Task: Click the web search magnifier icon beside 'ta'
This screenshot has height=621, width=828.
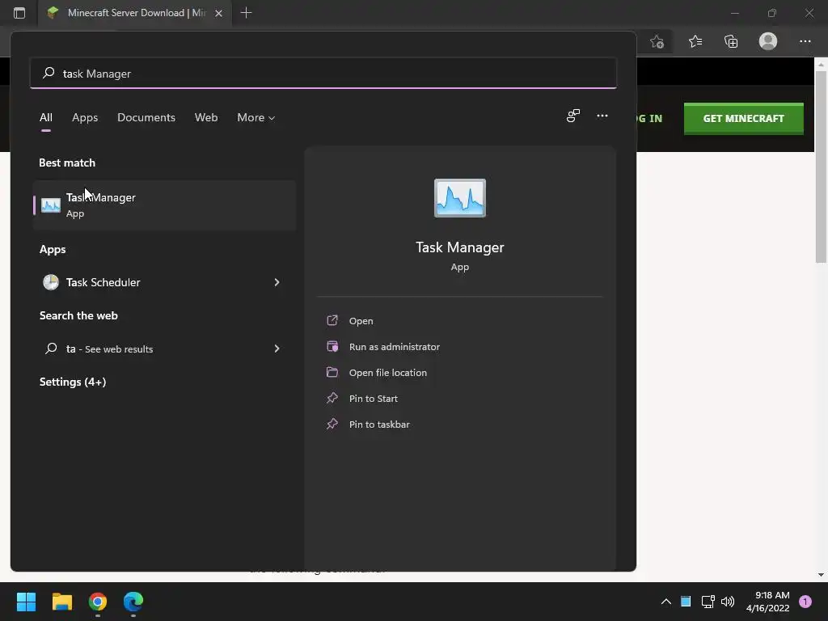Action: 51,349
